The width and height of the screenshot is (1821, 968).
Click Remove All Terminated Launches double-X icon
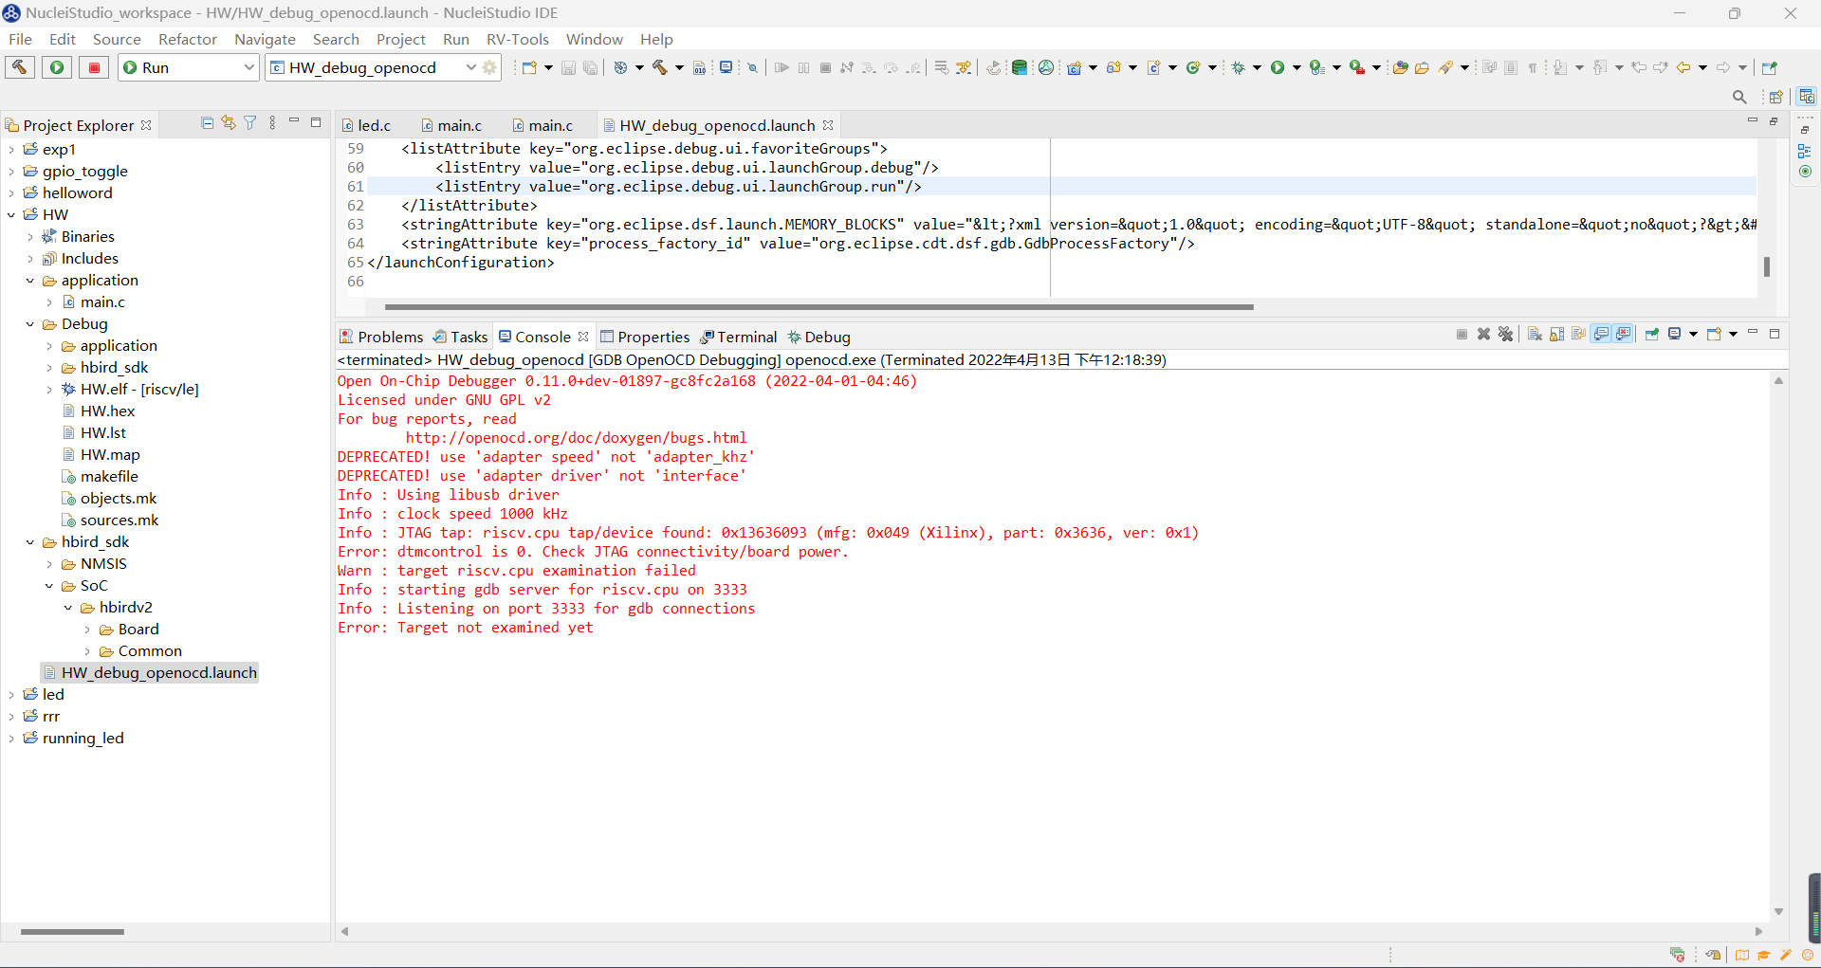coord(1505,335)
